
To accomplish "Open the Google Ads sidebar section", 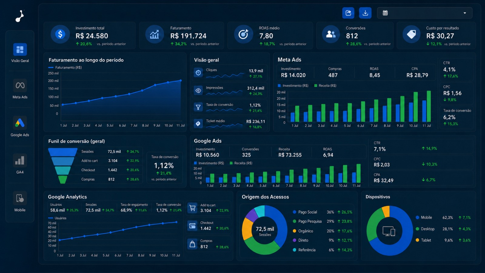I will (x=20, y=126).
